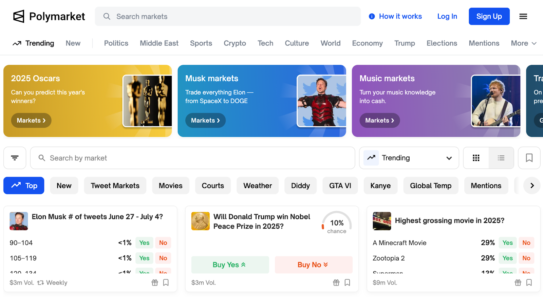Select Yes for A Minecraft Movie
543x297 pixels.
pos(507,243)
